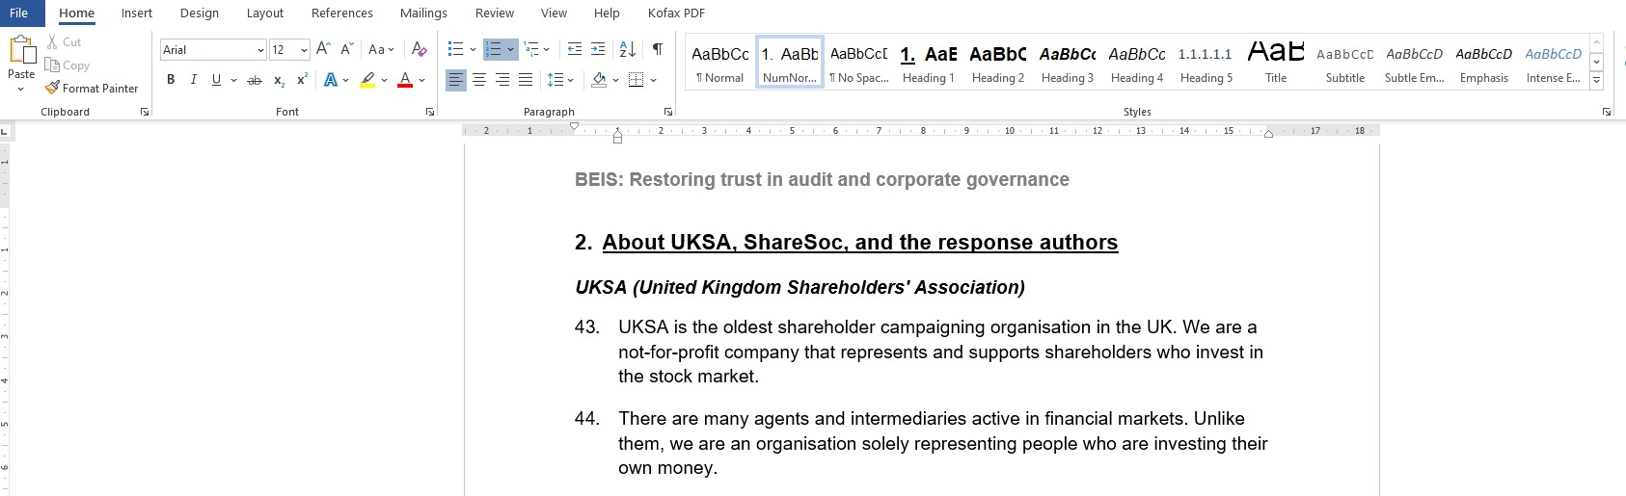
Task: Apply the Normal style
Action: pos(720,63)
